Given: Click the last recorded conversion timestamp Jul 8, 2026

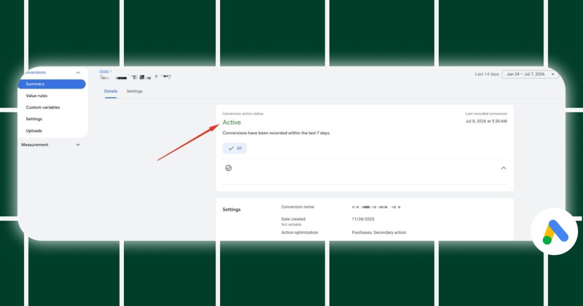Looking at the screenshot, I should (486, 121).
